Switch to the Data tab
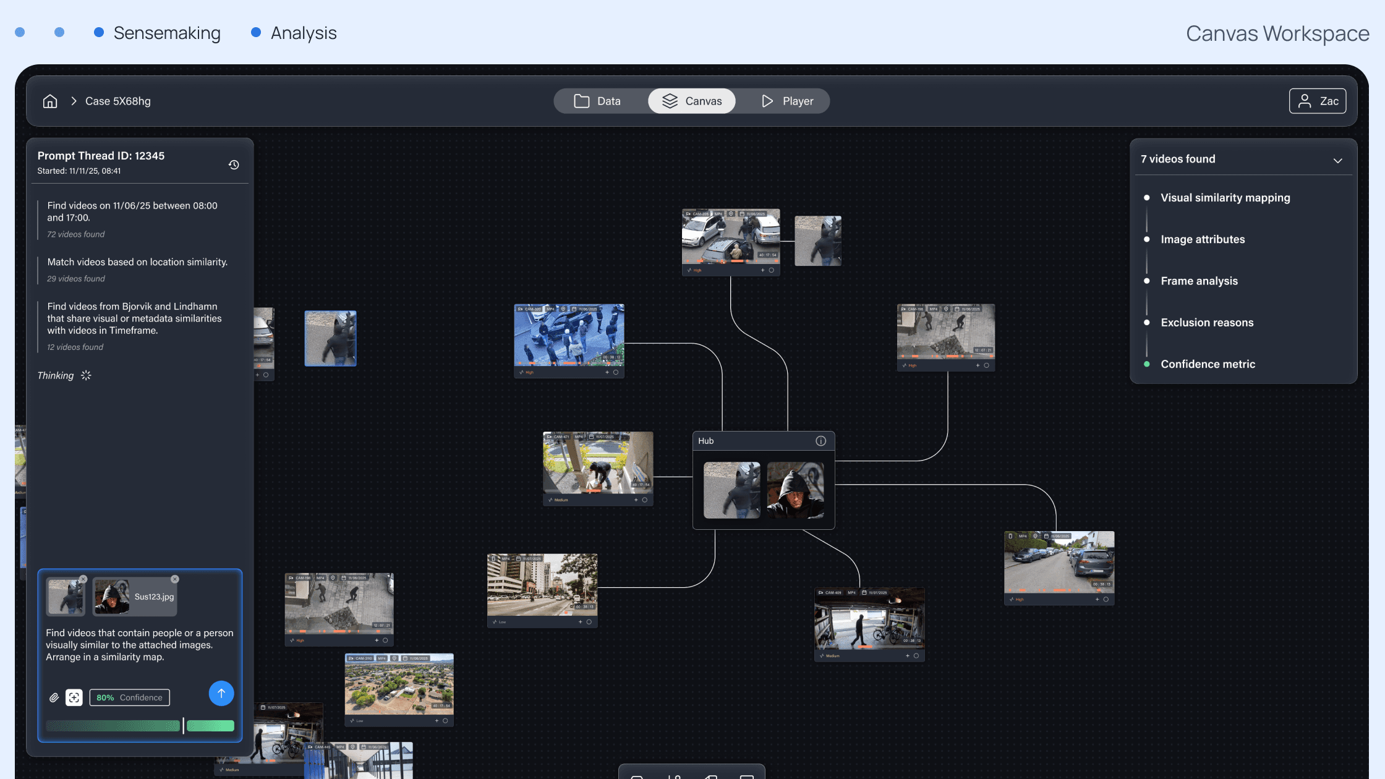1385x779 pixels. 597,101
